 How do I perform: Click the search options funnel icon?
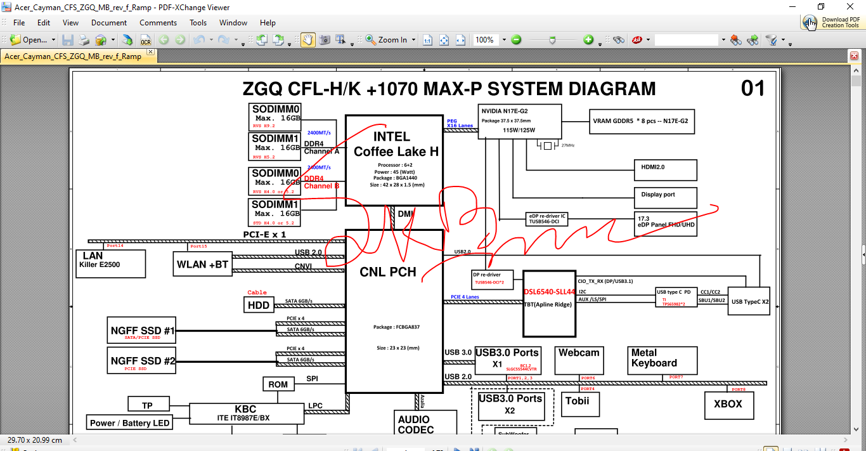pos(771,40)
